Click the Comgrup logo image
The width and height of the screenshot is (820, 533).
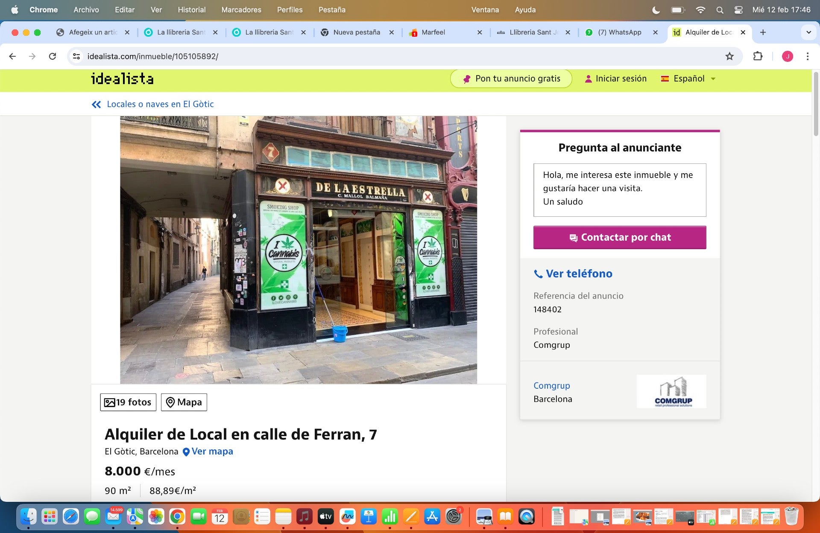pyautogui.click(x=671, y=391)
